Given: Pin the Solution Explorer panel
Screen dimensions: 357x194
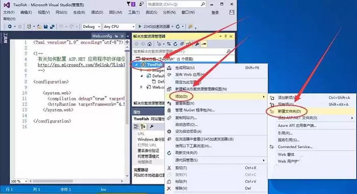Looking at the screenshot, I should (x=225, y=36).
